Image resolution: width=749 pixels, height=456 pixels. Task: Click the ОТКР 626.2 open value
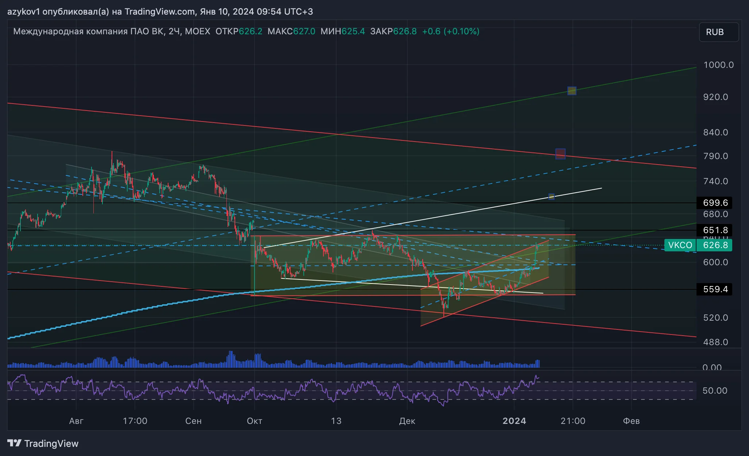tap(239, 31)
